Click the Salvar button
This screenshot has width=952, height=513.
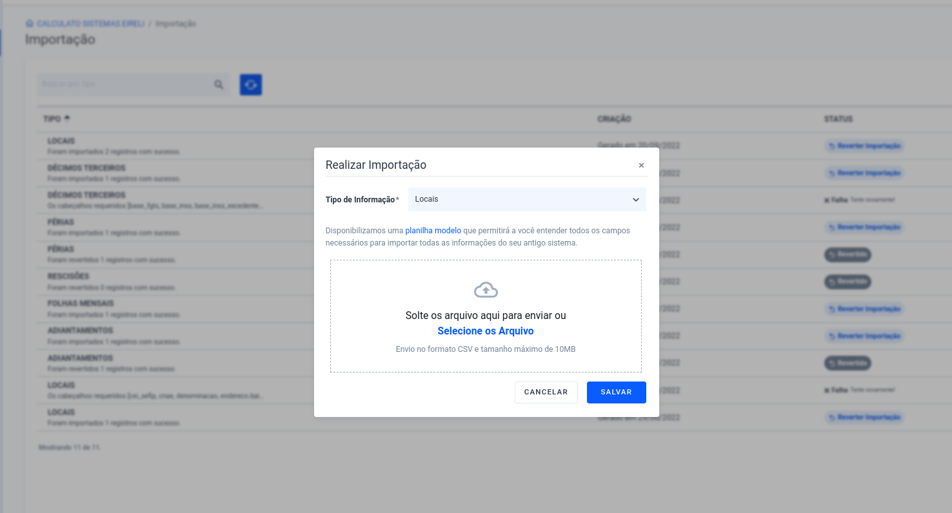click(616, 392)
